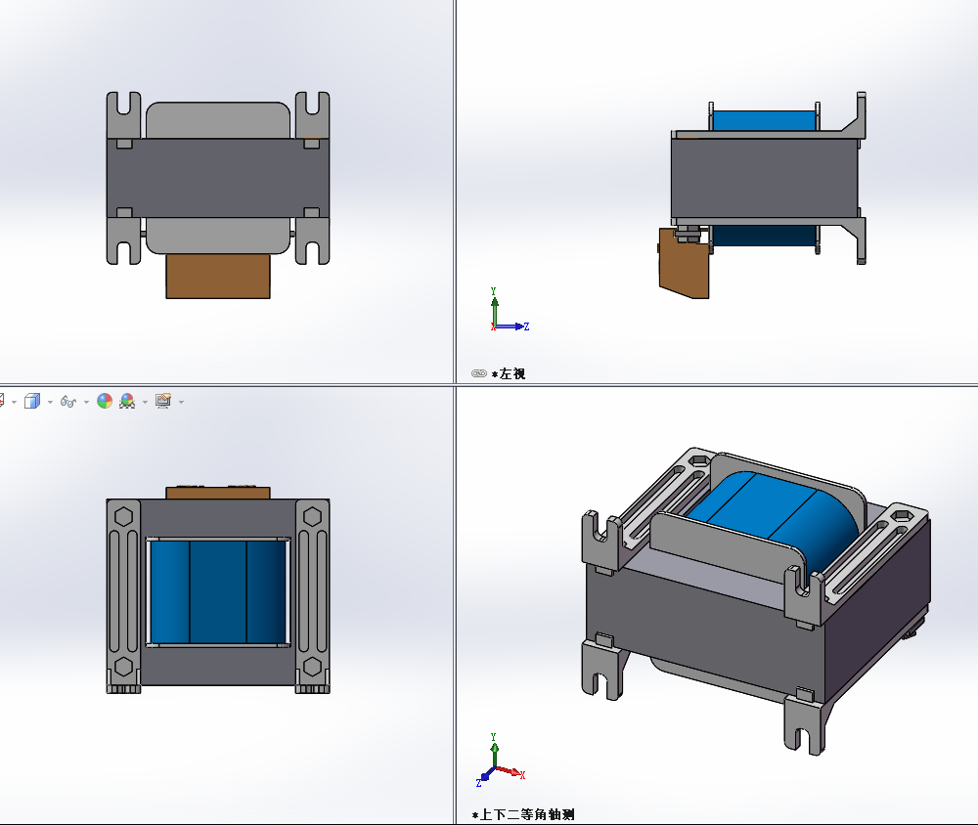Viewport: 978px width, 826px height.
Task: Click the *左视 view label
Action: (x=509, y=374)
